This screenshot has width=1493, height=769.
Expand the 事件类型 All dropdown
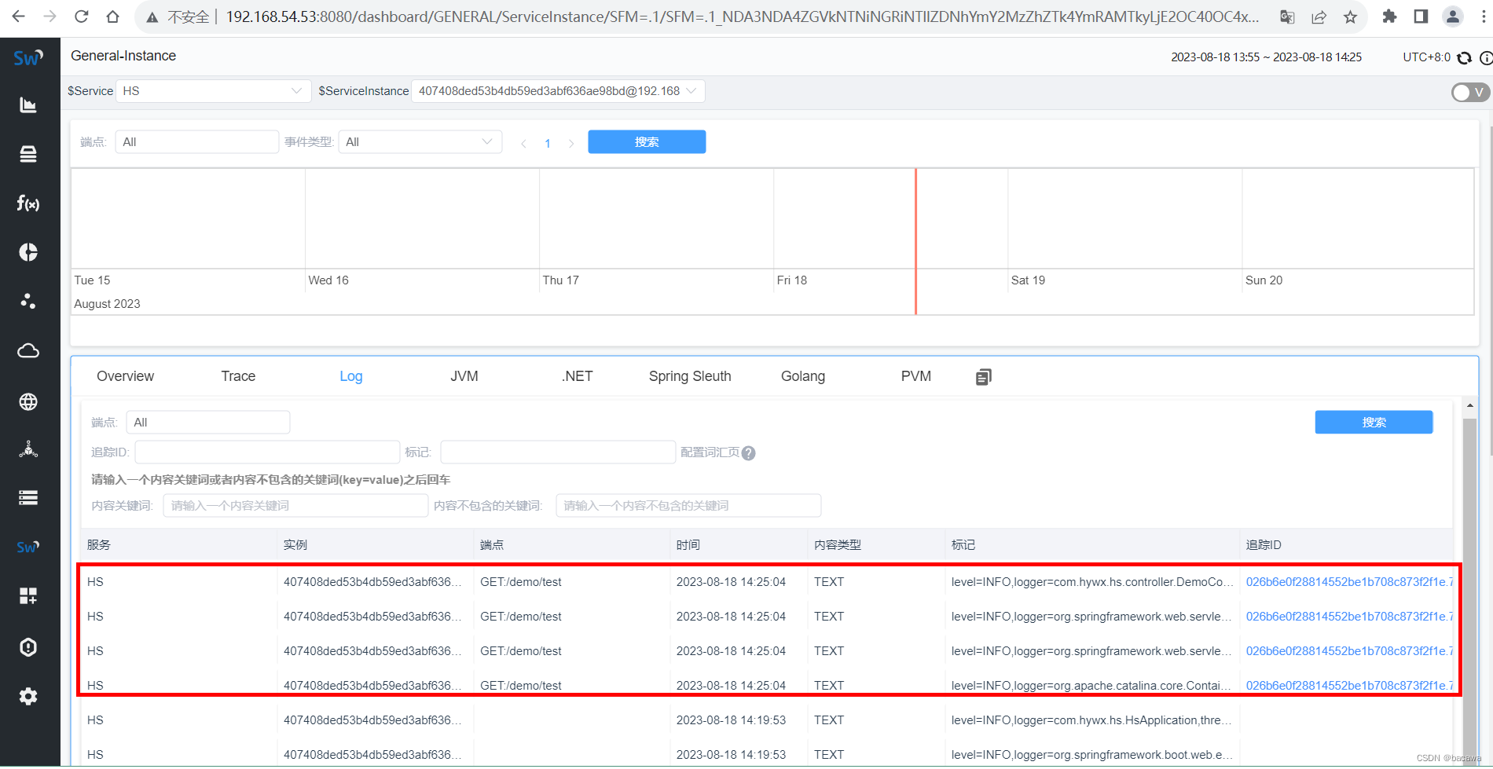420,142
